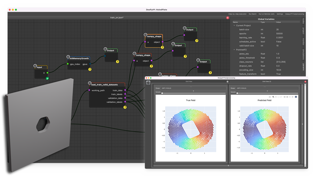Screen dimensions: 313x176
Task: Click the learning_rate value 0.0001
Action: [x=279, y=38]
